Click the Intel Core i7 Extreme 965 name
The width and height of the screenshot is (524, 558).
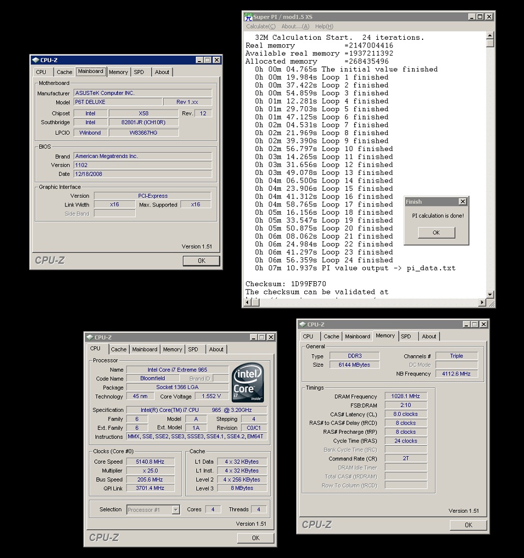[x=177, y=370]
